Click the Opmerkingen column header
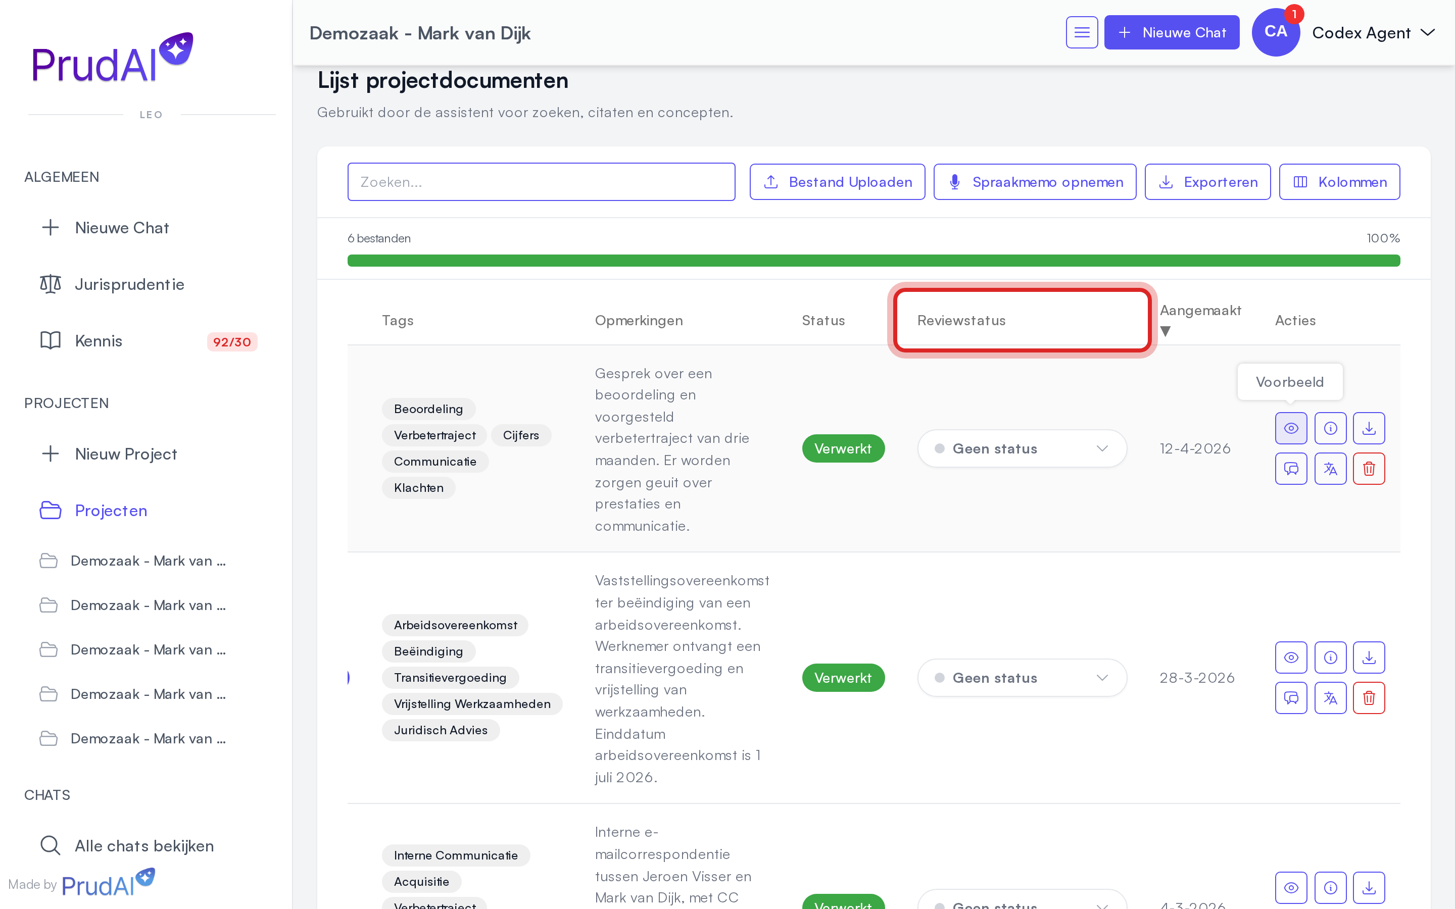The height and width of the screenshot is (909, 1455). (639, 321)
